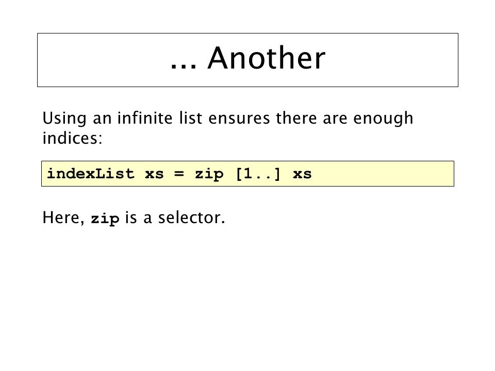Viewport: 495px width, 371px height.
Task: Click the word "there" in the first sentence
Action: point(296,117)
